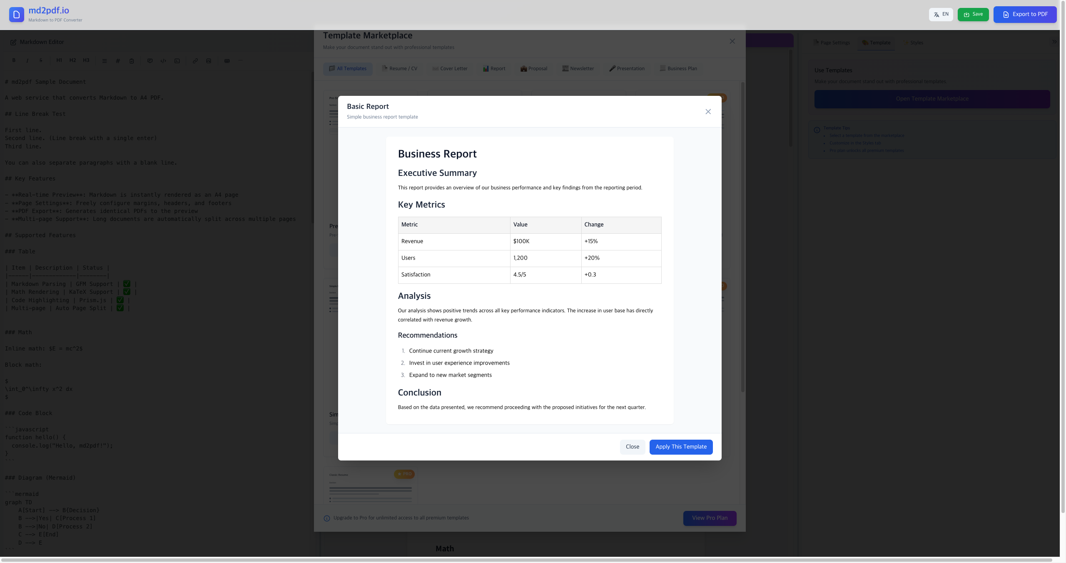Insert a table with the table icon
Viewport: 1066px width, 563px height.
(227, 61)
